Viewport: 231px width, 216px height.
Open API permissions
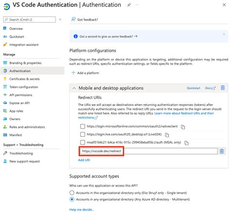click(21, 95)
